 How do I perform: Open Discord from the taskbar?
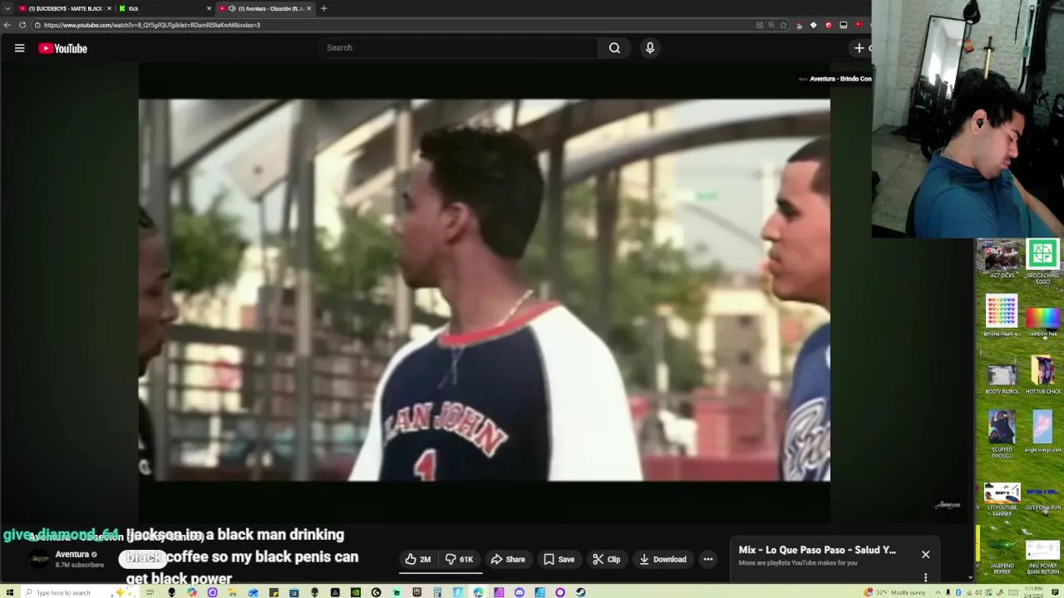(520, 592)
